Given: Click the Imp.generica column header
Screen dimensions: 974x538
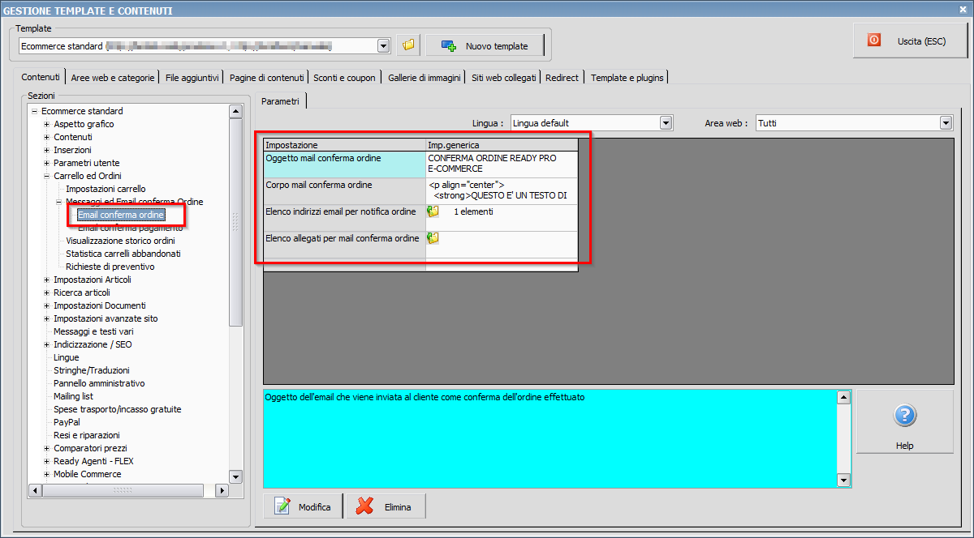Looking at the screenshot, I should 502,145.
